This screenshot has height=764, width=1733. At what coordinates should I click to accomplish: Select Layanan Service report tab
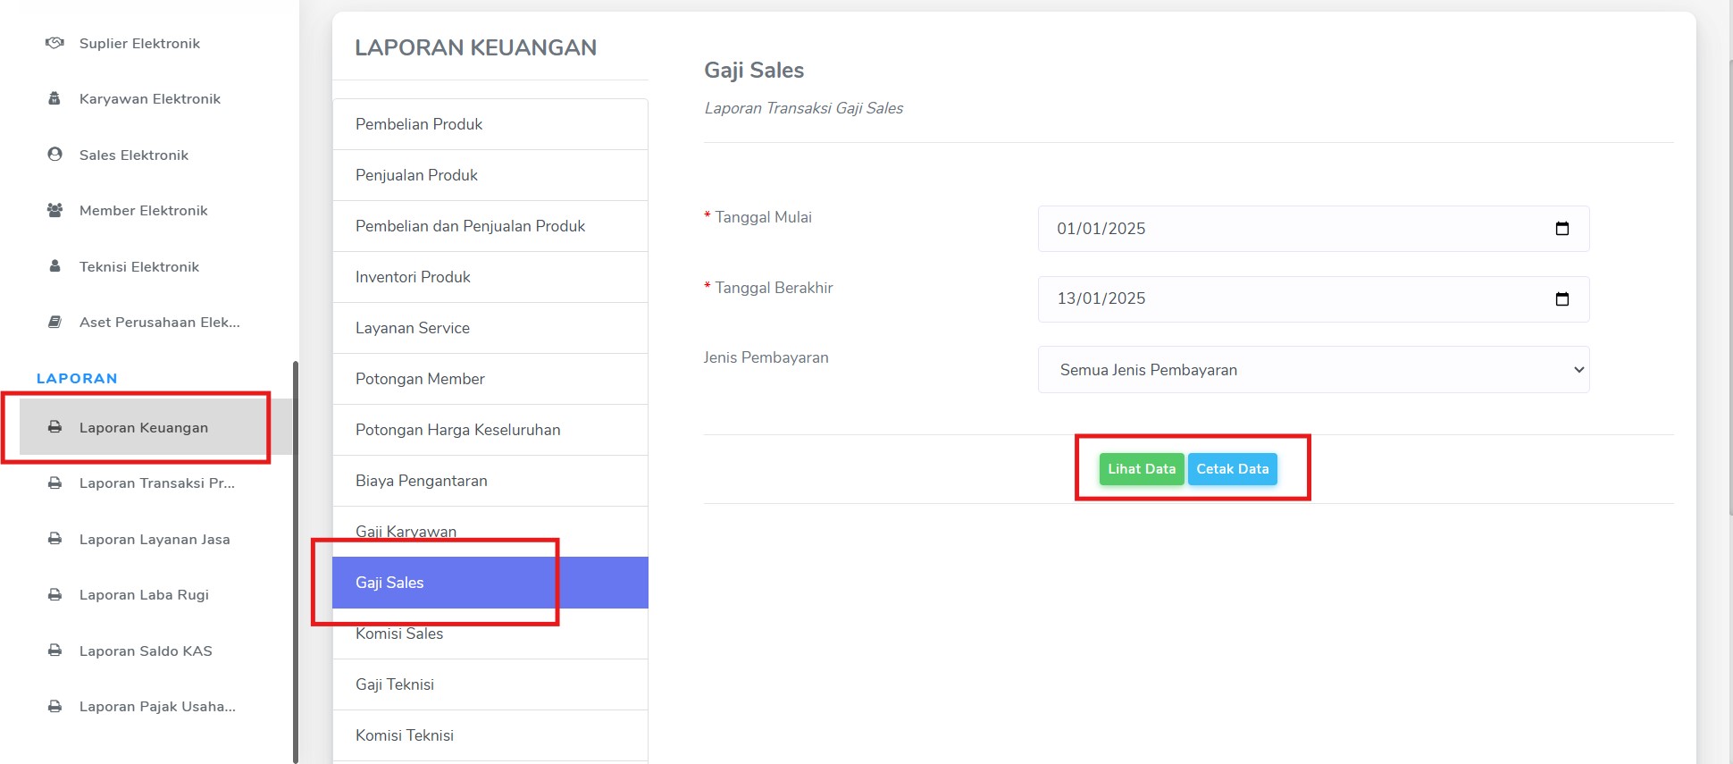tap(490, 328)
